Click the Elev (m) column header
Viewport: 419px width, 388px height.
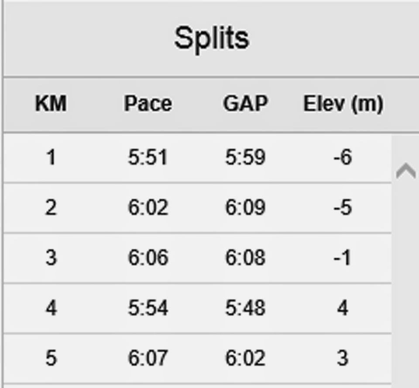point(343,104)
